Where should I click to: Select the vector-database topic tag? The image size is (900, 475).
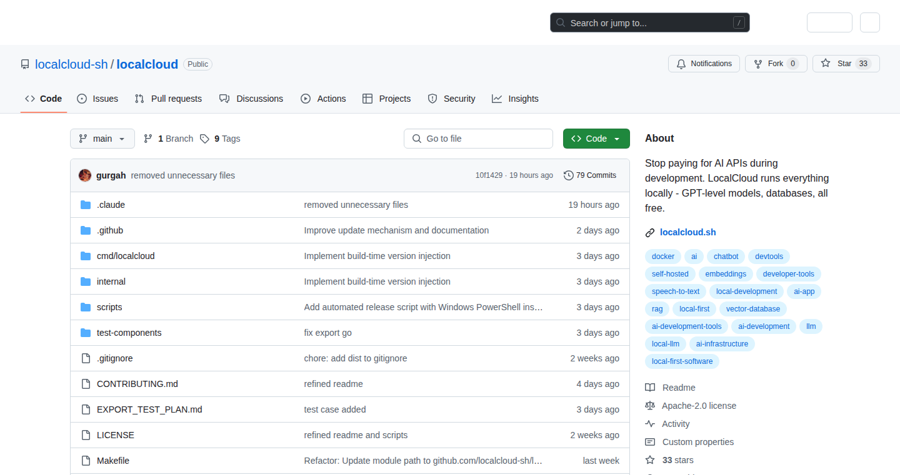[x=753, y=309]
